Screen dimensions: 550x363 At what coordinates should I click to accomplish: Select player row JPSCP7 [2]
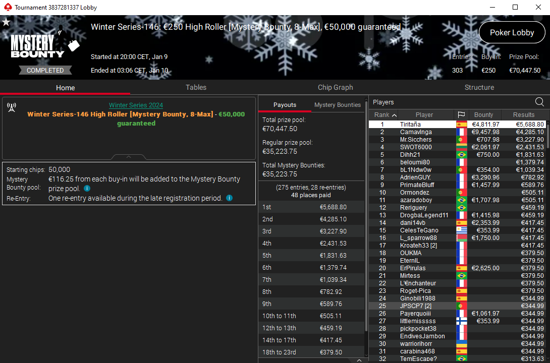click(457, 306)
